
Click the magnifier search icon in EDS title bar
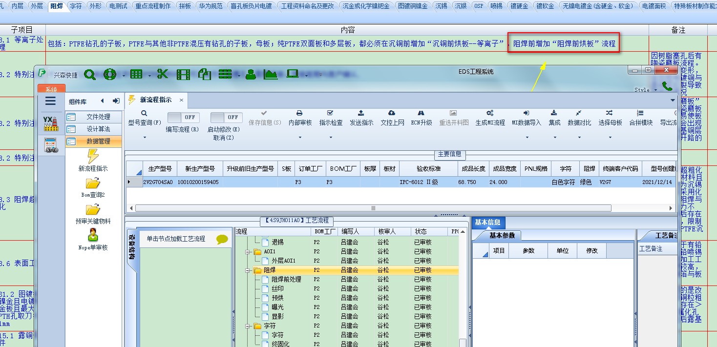coord(90,74)
